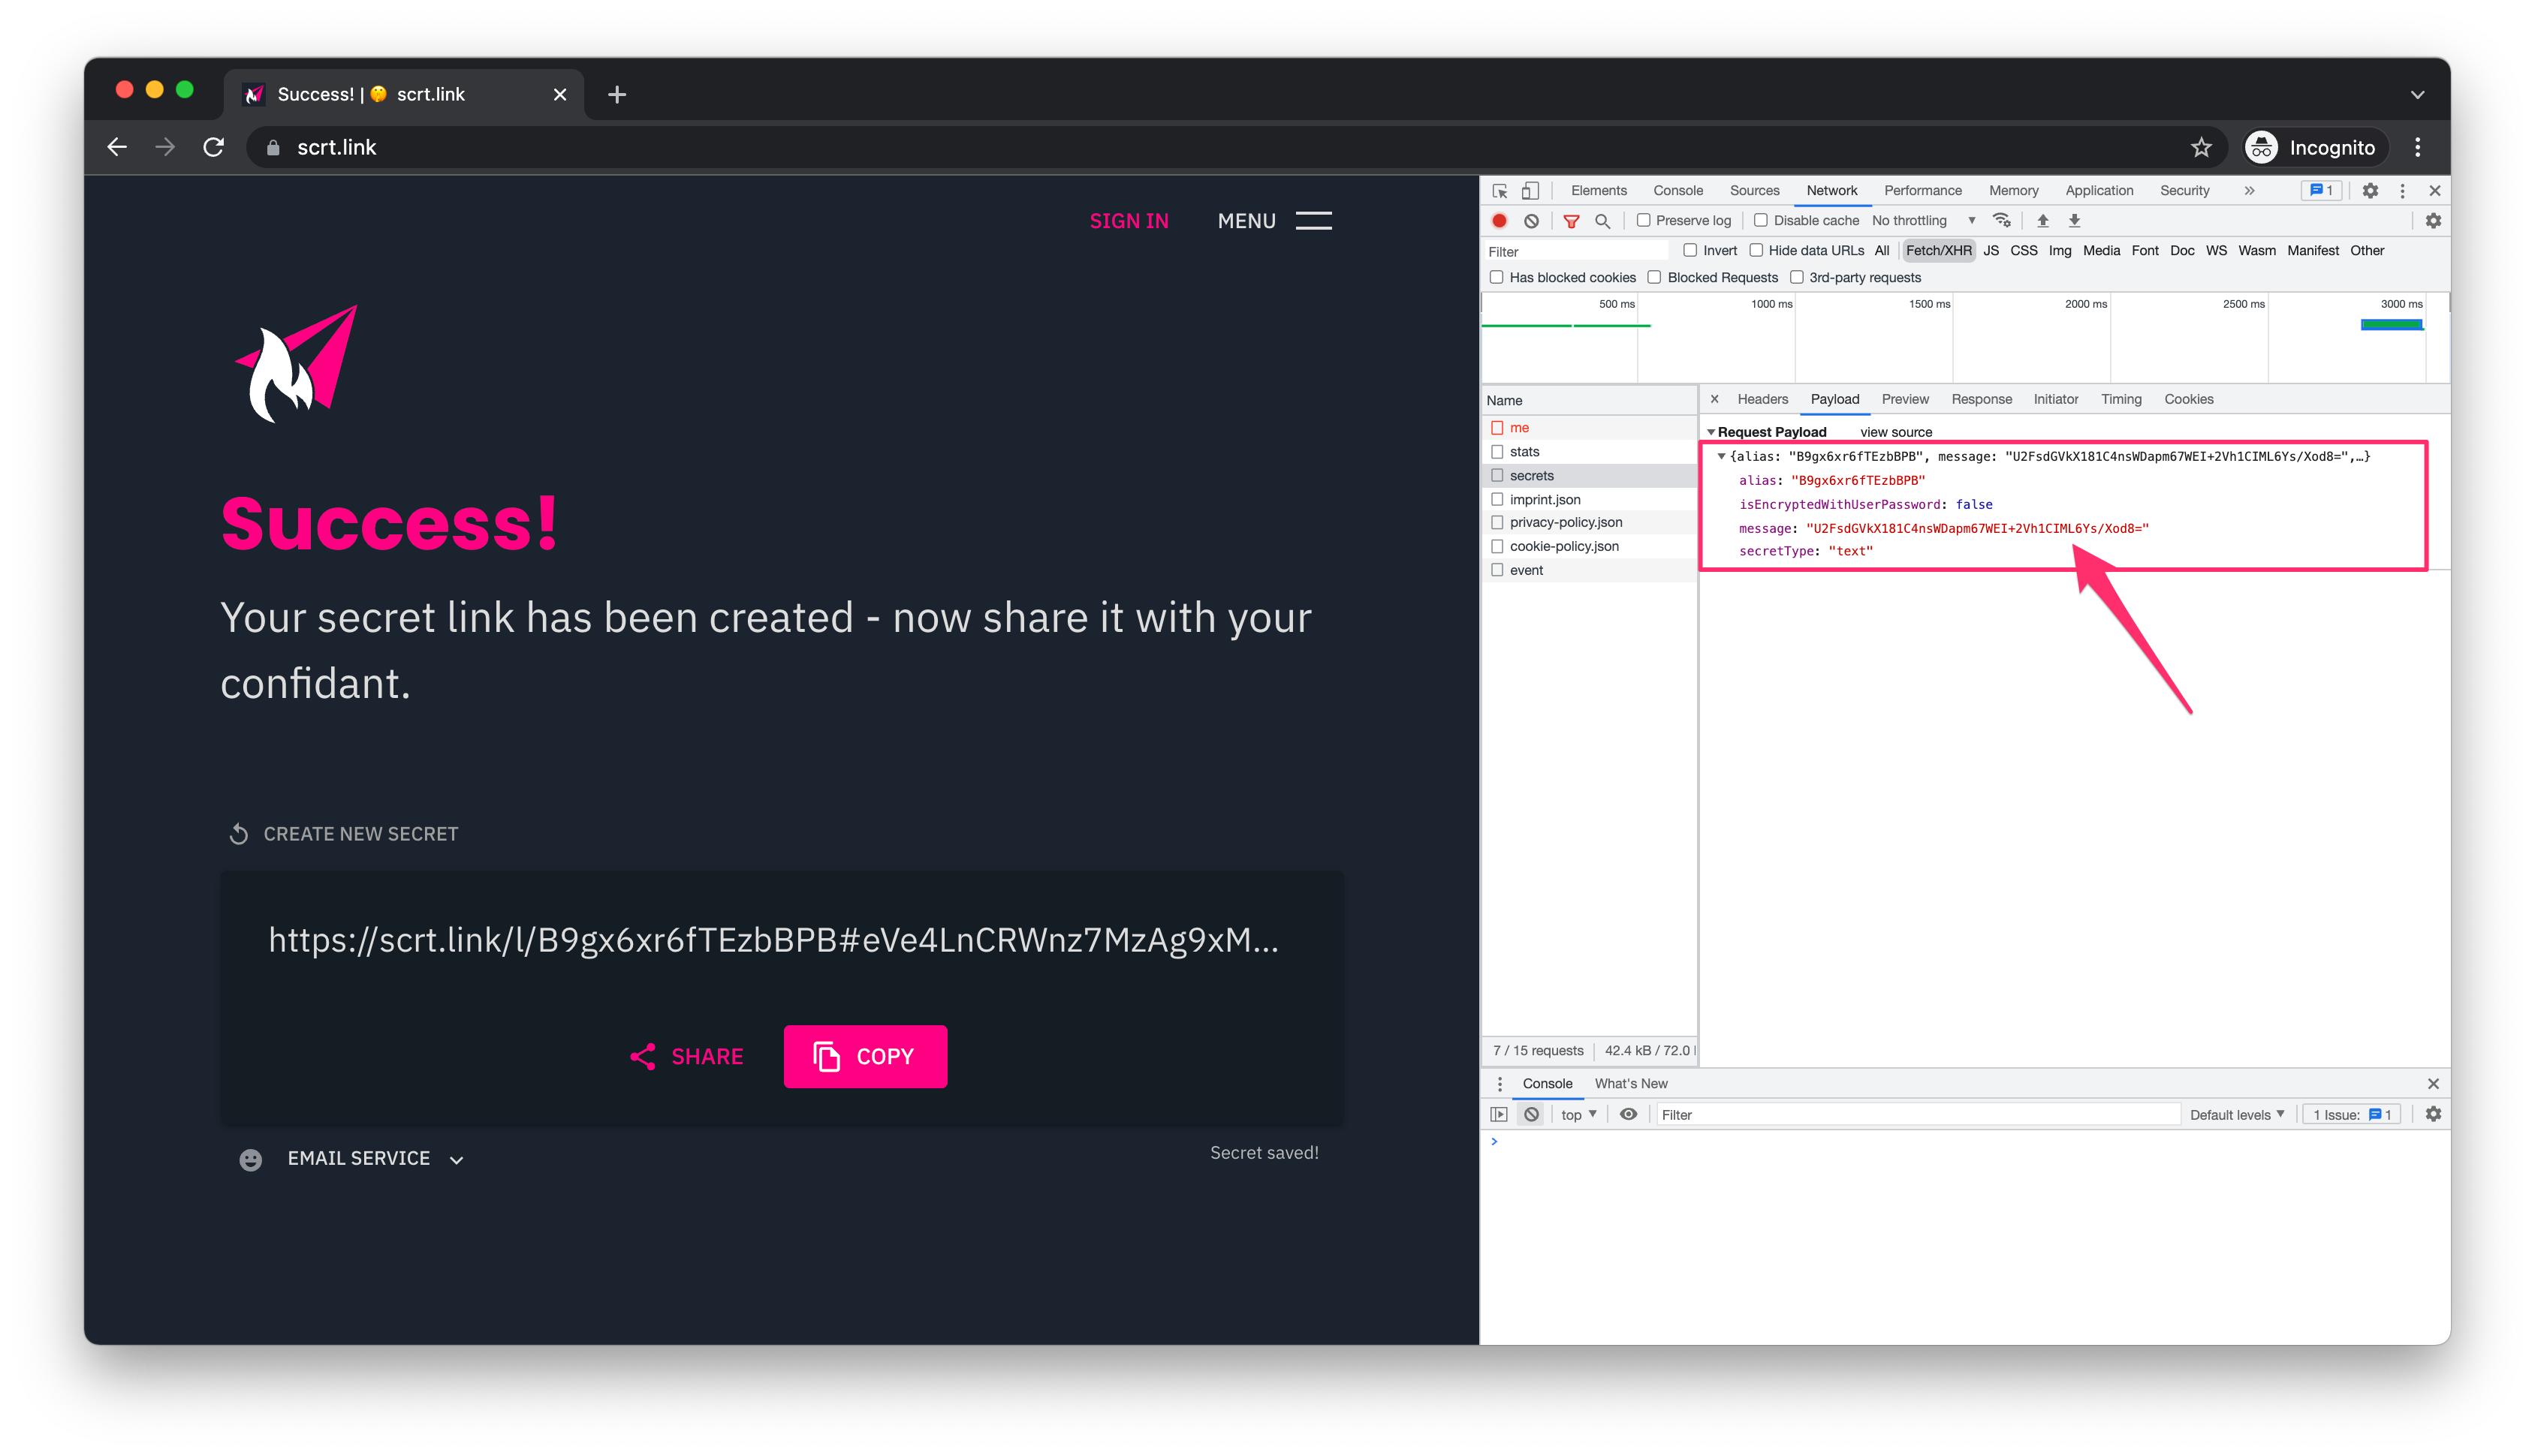Open the Chrome three-dot menu
The width and height of the screenshot is (2535, 1456).
[x=2417, y=147]
